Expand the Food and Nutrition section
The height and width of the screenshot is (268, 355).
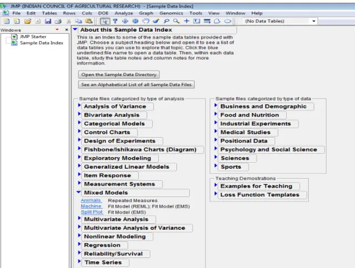click(216, 114)
